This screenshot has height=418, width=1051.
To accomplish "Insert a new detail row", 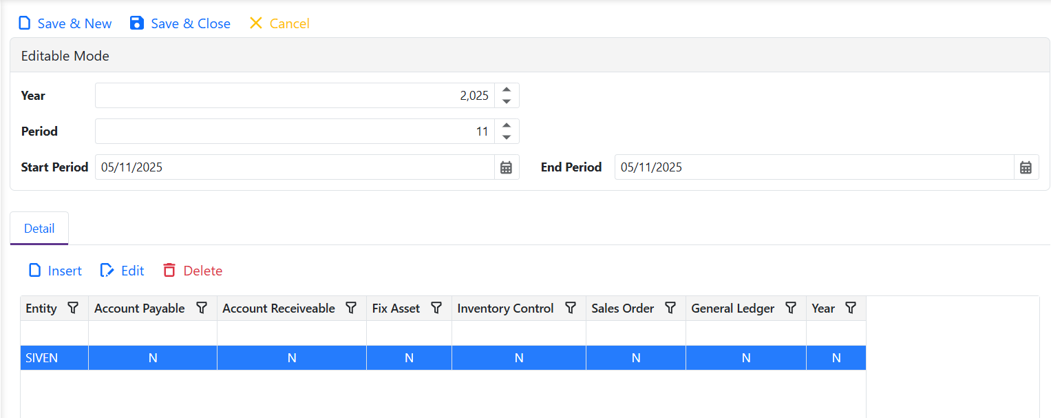I will 55,271.
